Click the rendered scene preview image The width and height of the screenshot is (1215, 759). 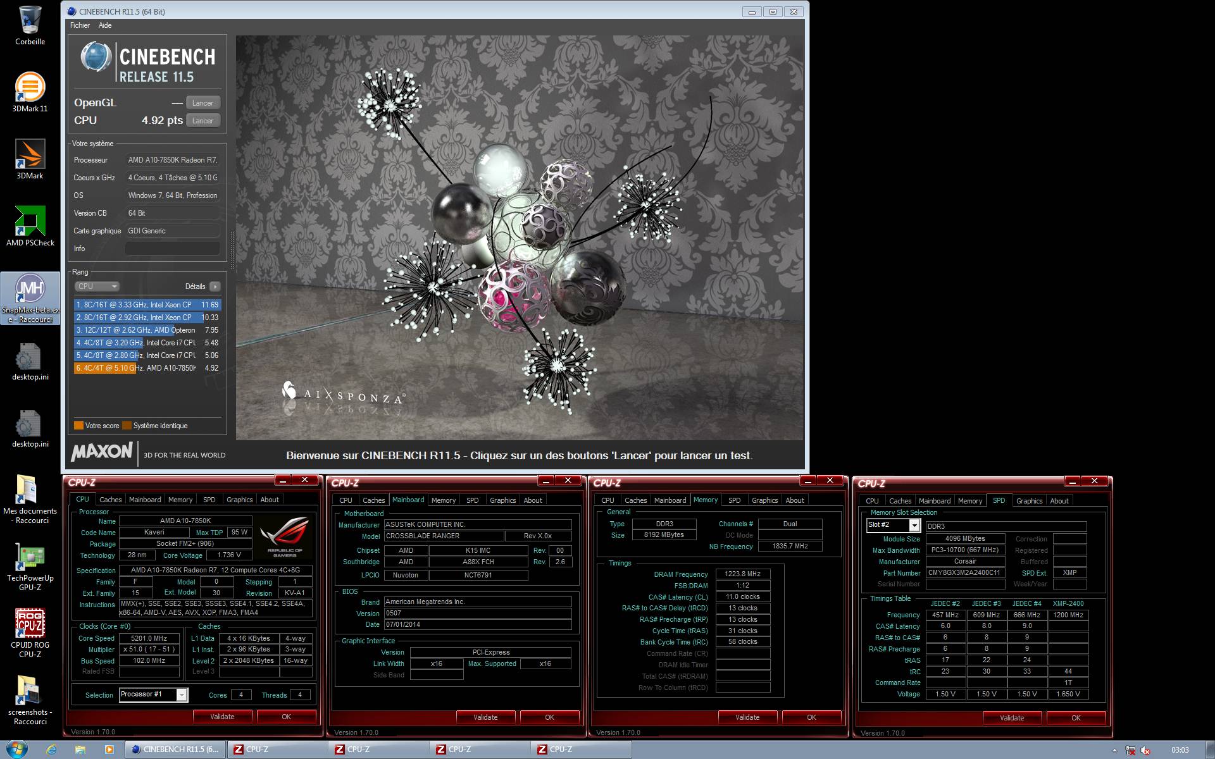click(520, 238)
